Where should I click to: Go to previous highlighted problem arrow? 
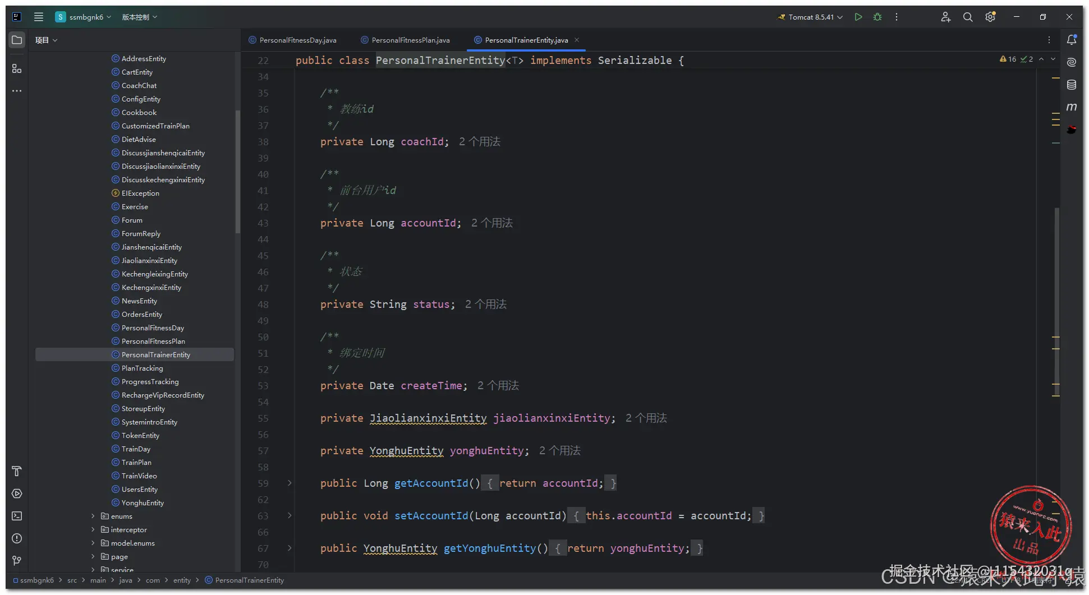[1041, 59]
